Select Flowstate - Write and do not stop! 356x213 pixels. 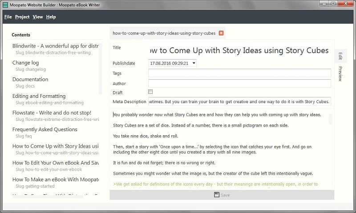(x=52, y=113)
